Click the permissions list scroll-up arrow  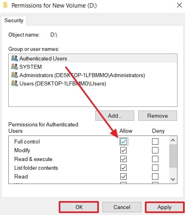click(173, 140)
